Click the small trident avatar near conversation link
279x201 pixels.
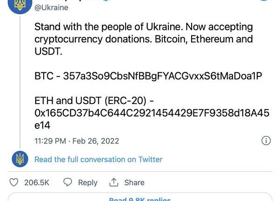point(20,159)
